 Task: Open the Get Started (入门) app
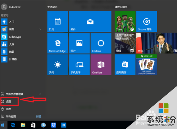pos(21,22)
